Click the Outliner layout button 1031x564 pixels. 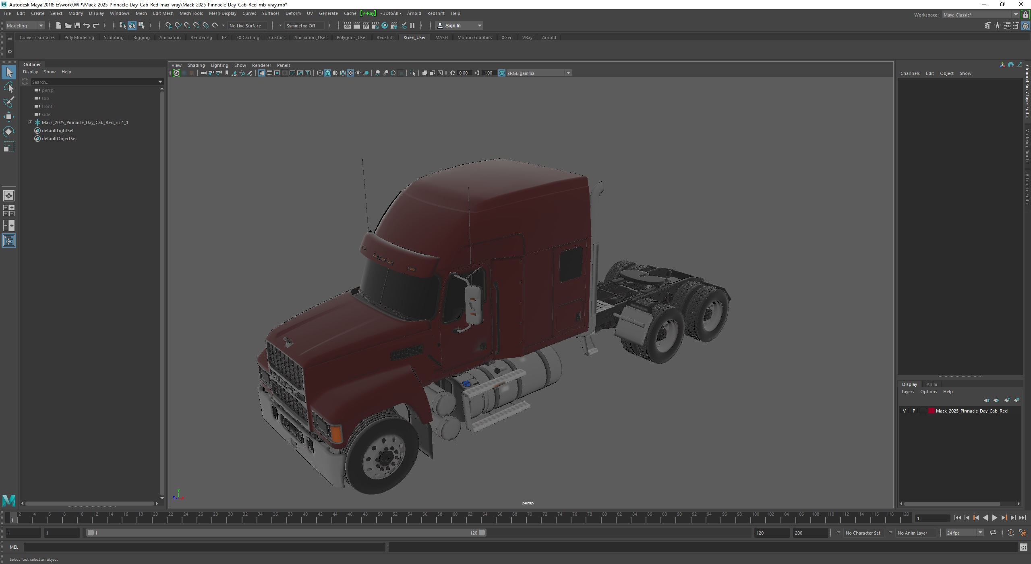(9, 241)
